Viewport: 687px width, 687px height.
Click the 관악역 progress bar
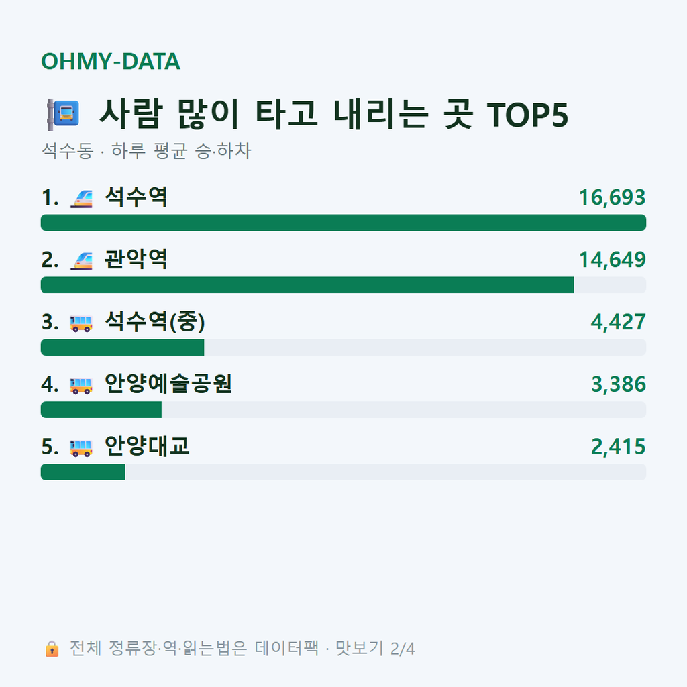pos(343,284)
